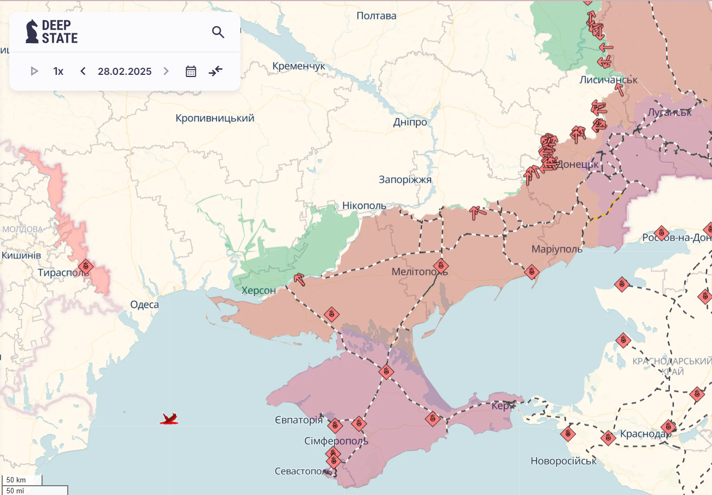The height and width of the screenshot is (495, 712).
Task: Select the diamond marker beside Ростов-на-Дону label
Action: 661,233
